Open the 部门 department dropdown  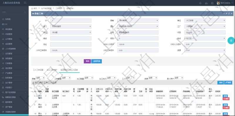(x=71, y=26)
